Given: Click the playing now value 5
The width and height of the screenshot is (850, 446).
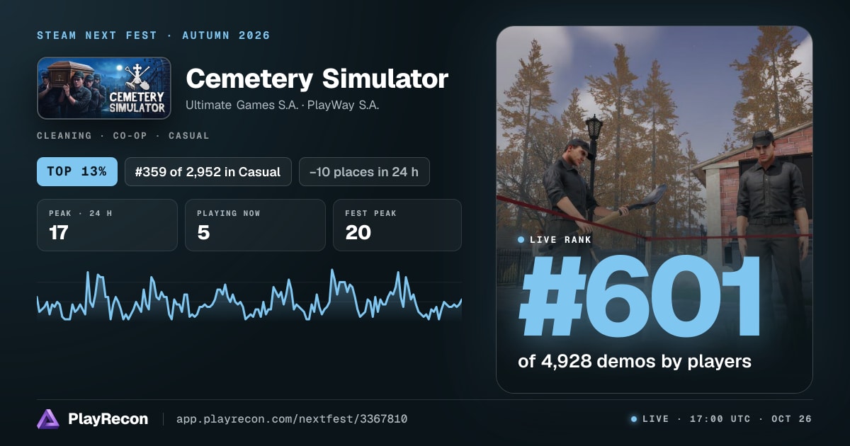Looking at the screenshot, I should (203, 232).
